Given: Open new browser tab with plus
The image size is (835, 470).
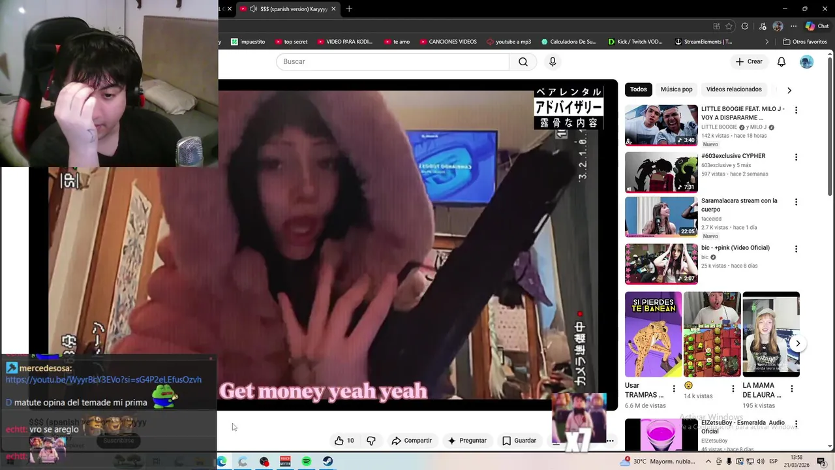Looking at the screenshot, I should click(349, 8).
